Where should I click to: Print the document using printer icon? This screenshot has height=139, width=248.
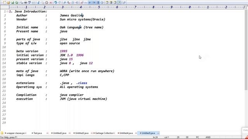pyautogui.click(x=25, y=3)
